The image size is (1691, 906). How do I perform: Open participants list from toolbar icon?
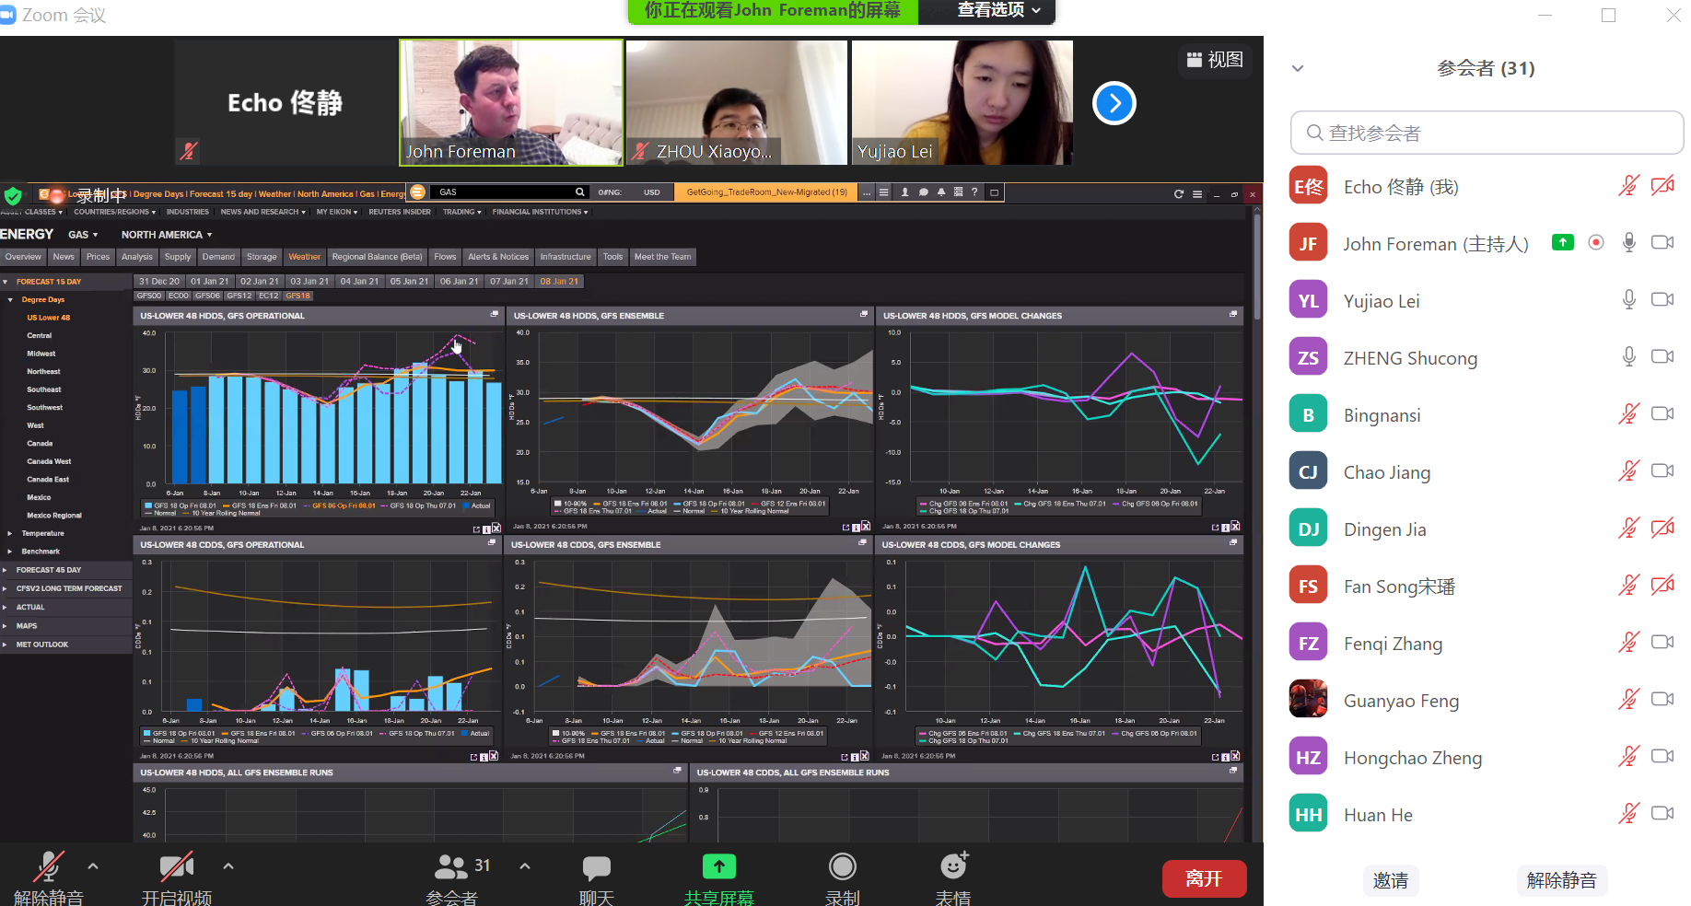click(451, 867)
